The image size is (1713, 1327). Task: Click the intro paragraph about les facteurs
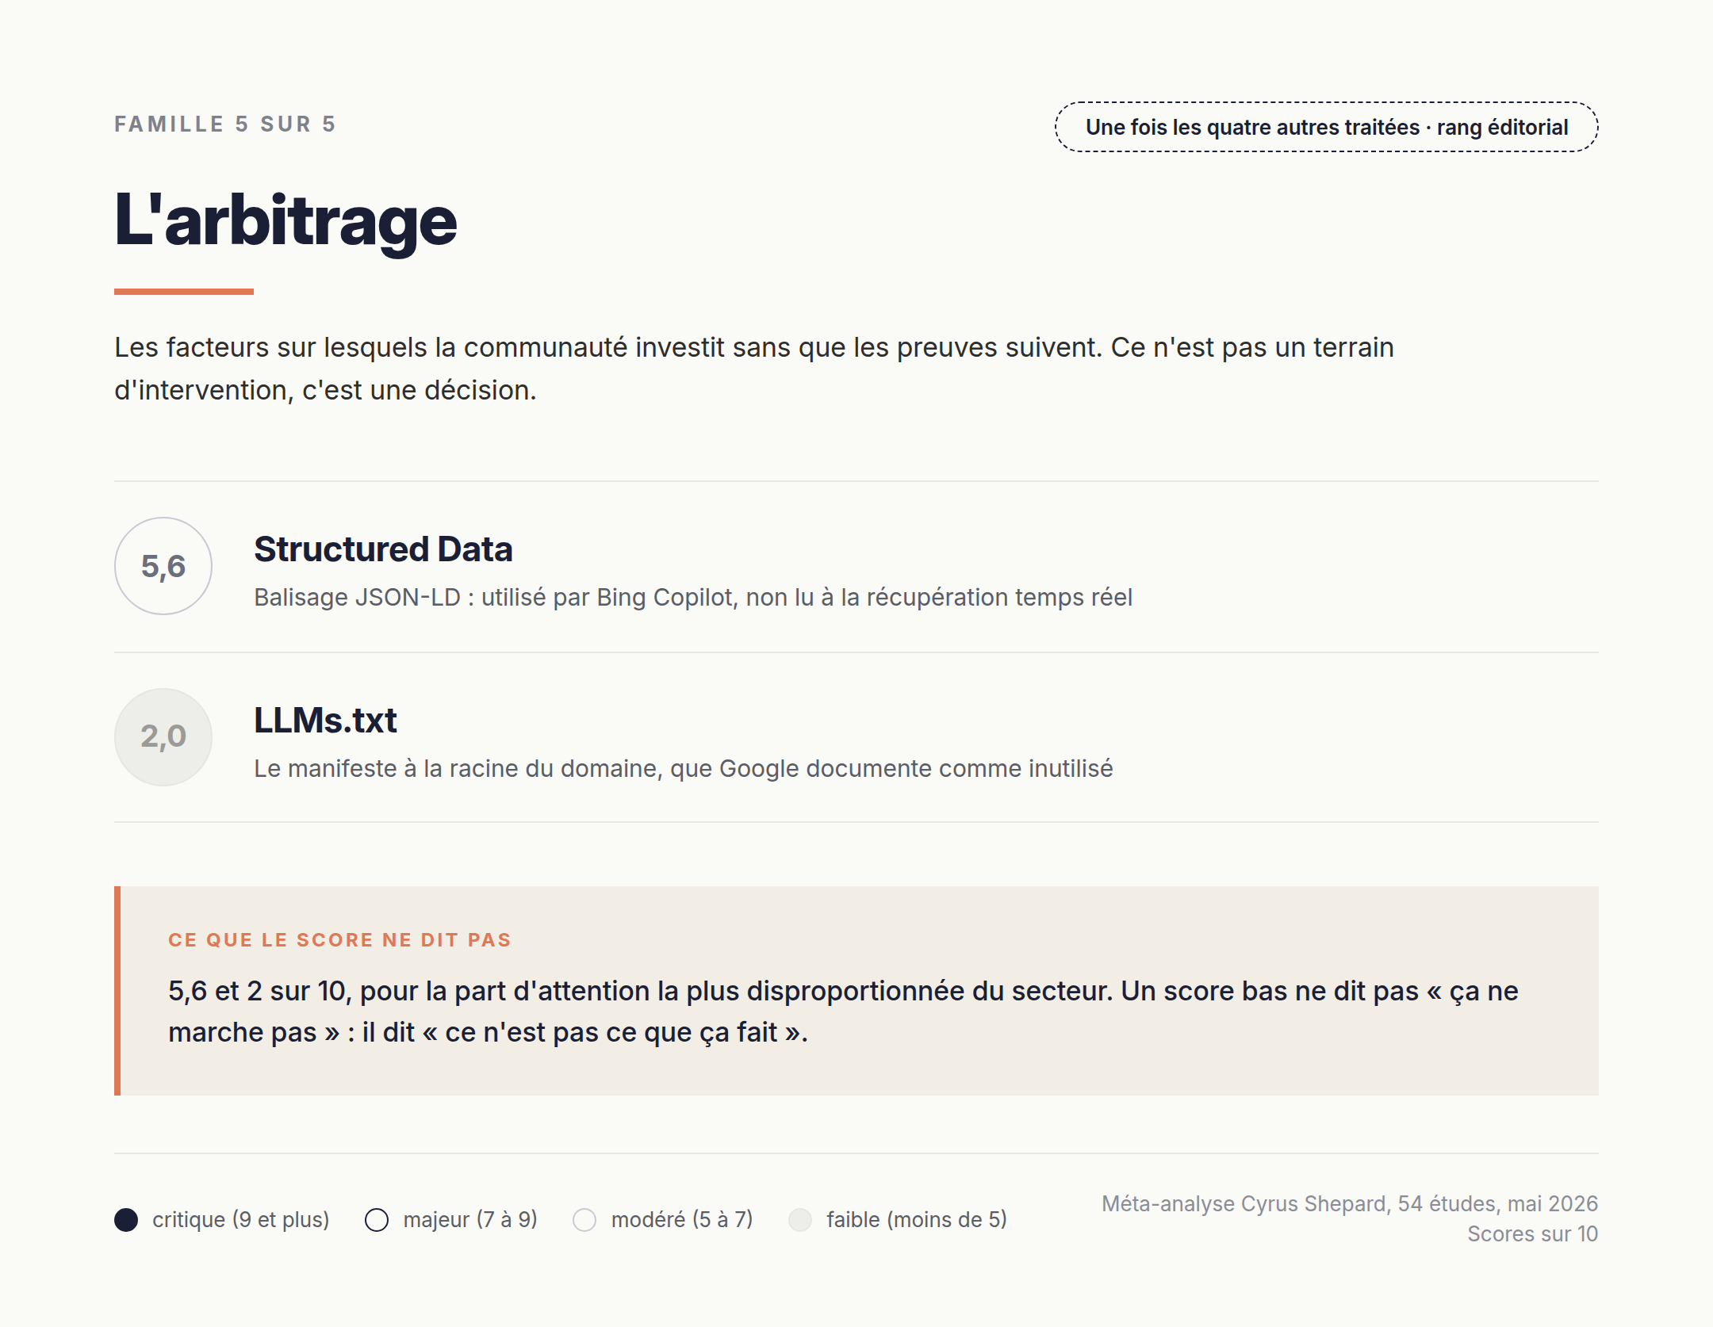754,369
